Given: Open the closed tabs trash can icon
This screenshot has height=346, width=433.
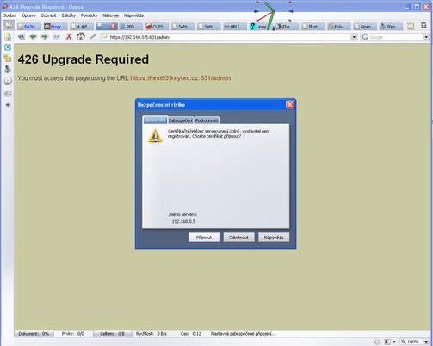Looking at the screenshot, I should pos(424,26).
